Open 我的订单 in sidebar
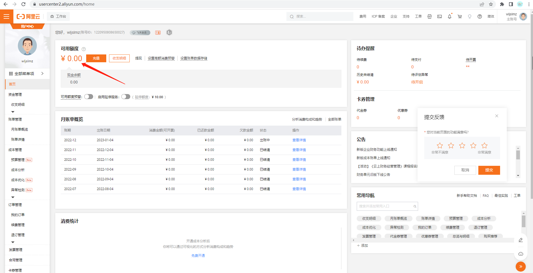Screen dimensions: 533x273 (18, 215)
